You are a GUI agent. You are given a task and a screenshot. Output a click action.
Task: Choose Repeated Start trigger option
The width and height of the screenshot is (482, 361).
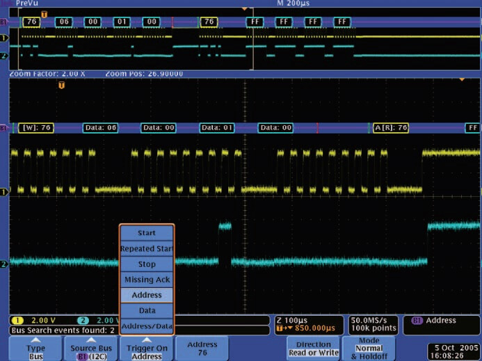(x=147, y=248)
